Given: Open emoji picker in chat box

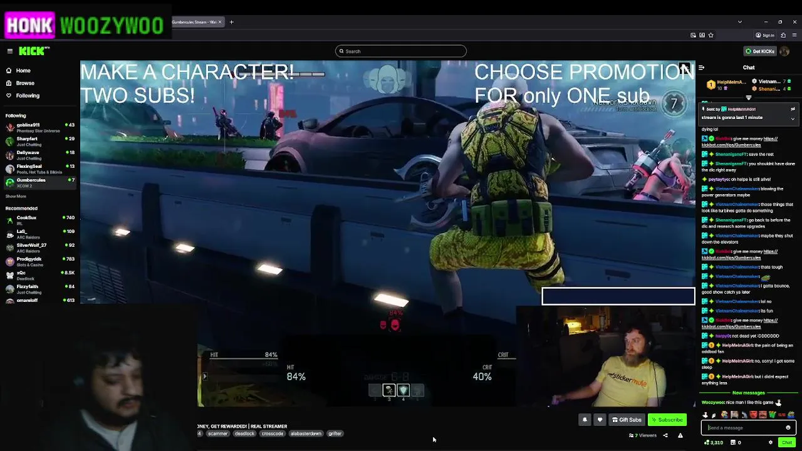Looking at the screenshot, I should pos(788,428).
